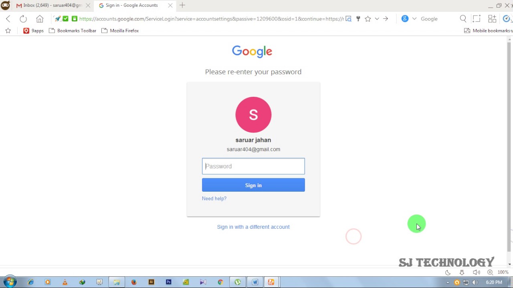The height and width of the screenshot is (288, 513).
Task: Open the 9apps bookmark
Action: [x=33, y=31]
